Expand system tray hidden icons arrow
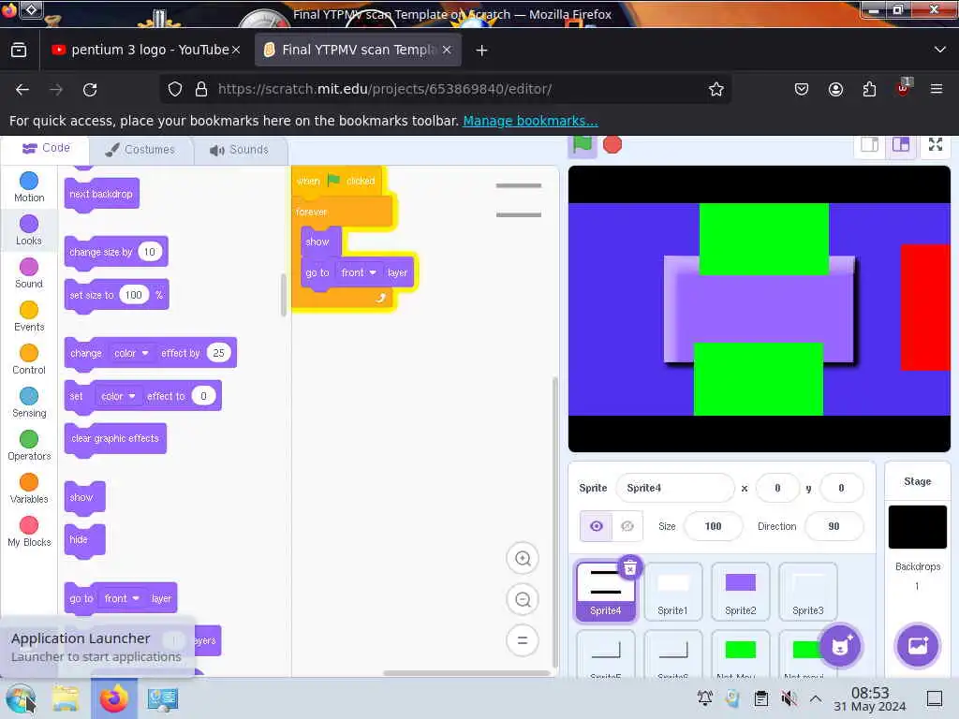 816,698
